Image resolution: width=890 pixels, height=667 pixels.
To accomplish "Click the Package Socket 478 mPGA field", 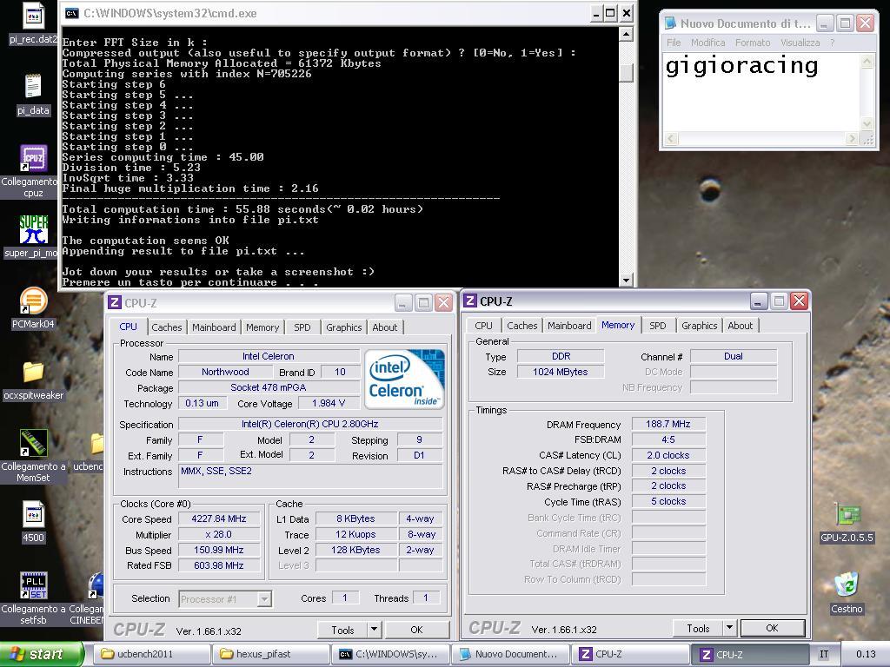I will click(x=269, y=387).
